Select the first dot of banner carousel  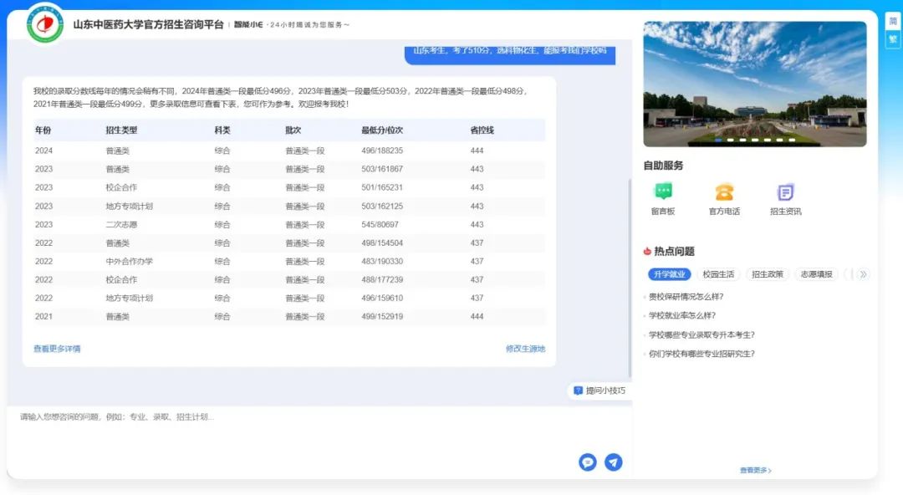pos(717,140)
